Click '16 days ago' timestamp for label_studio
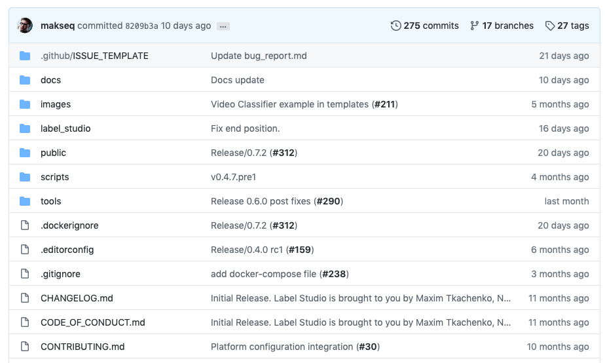605x363 pixels. pos(564,128)
